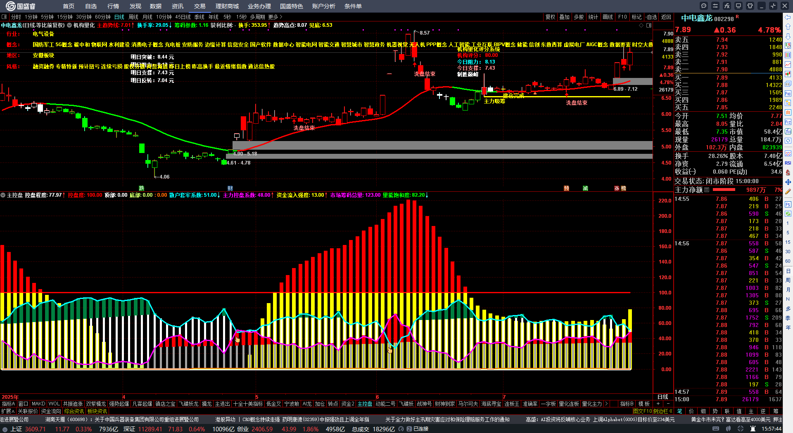Click the plus zoom button below chart

(x=658, y=404)
